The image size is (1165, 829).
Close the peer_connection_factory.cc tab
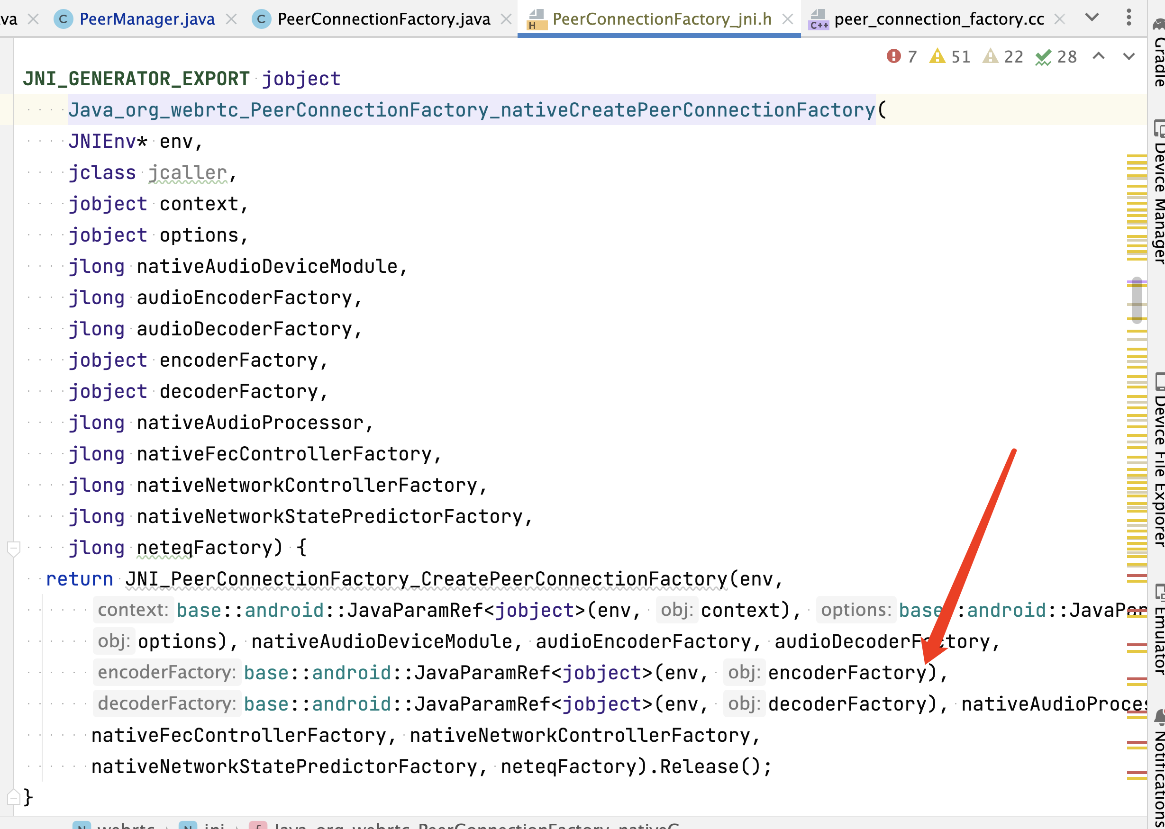(1060, 19)
